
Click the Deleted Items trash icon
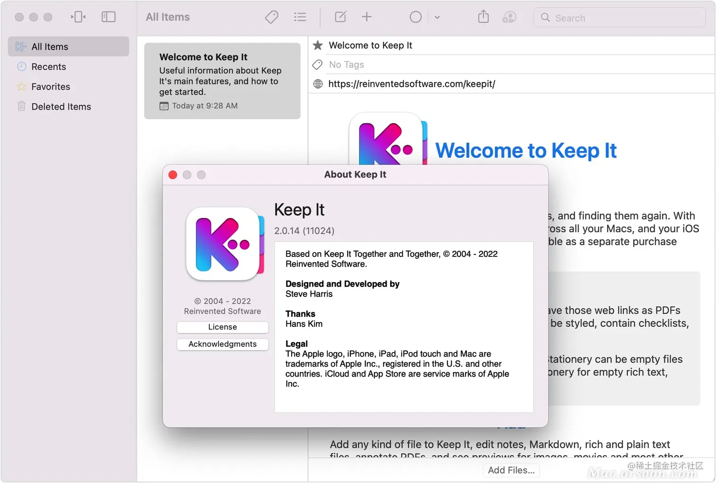[21, 106]
